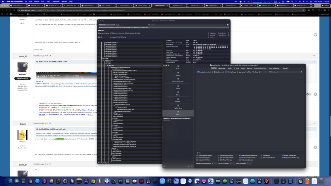Screen dimensions: 331x186
Task: Toggle the EnableJumpstart checkbox
Action: (198, 72)
